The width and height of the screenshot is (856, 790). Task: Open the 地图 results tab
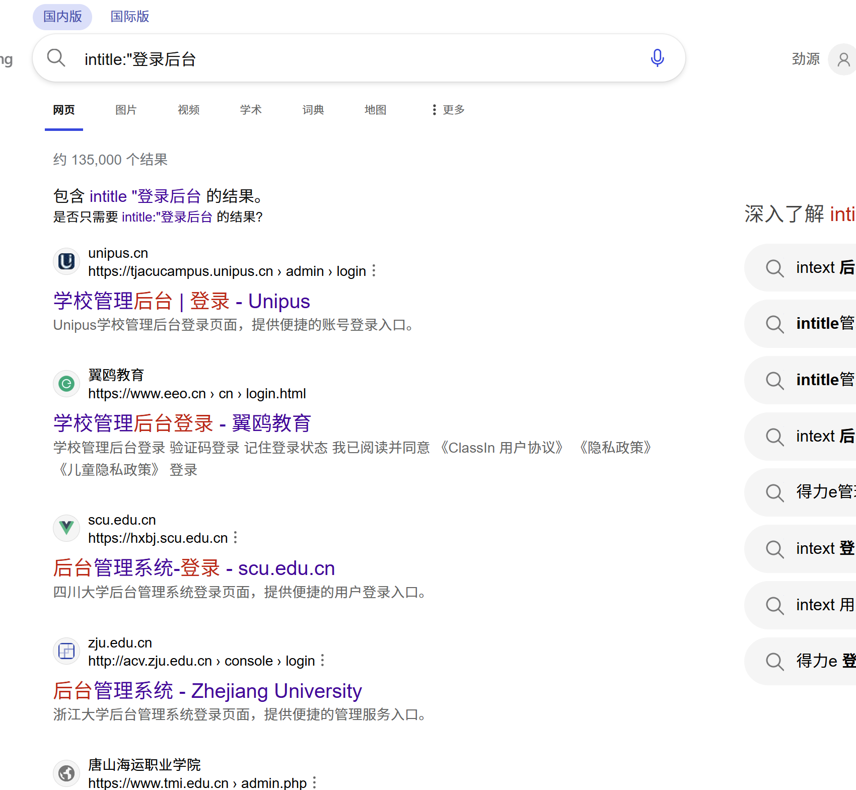(x=376, y=110)
